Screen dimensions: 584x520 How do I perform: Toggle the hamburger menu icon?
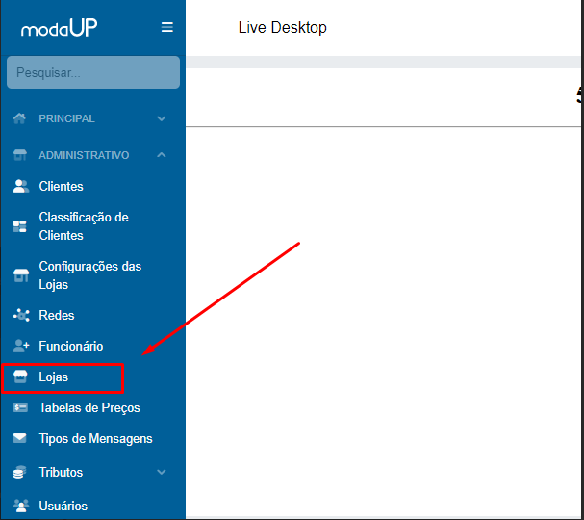pyautogui.click(x=166, y=27)
